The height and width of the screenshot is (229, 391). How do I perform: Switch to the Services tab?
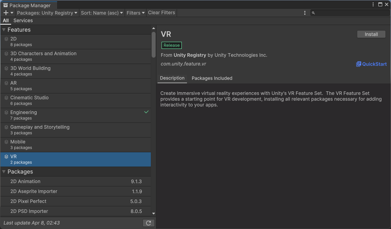tap(23, 21)
